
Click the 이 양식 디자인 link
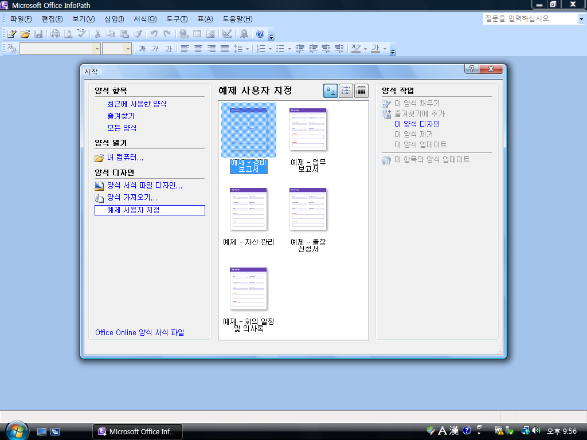pyautogui.click(x=417, y=124)
